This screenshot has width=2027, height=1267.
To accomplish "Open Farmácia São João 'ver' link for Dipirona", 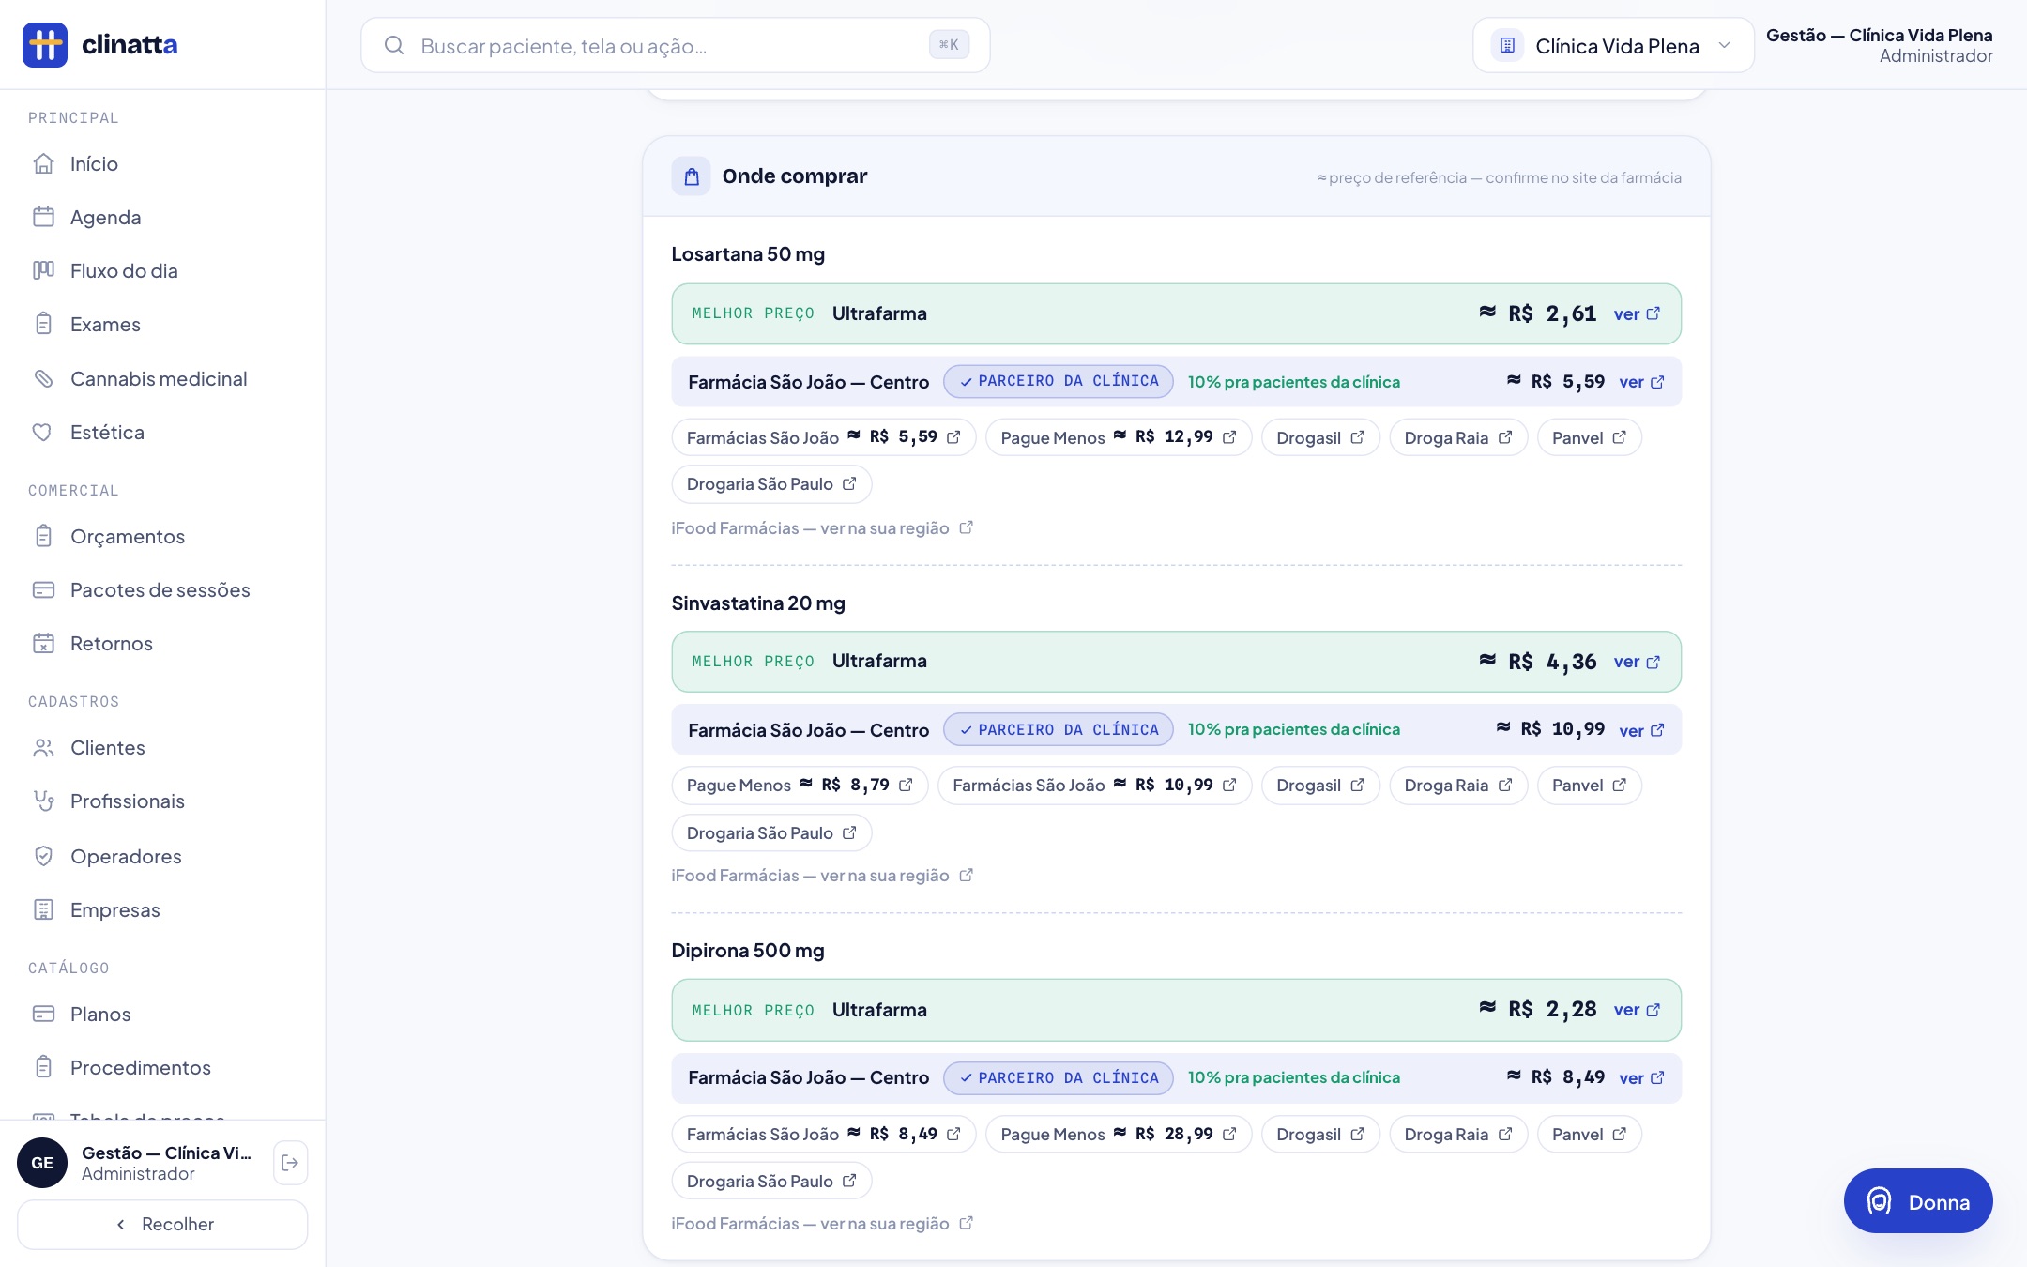I will click(1642, 1078).
